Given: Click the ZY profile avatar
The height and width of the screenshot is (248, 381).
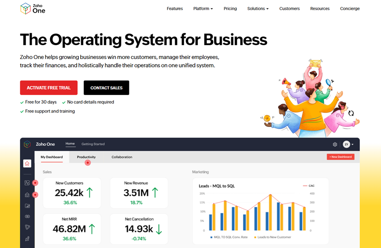Looking at the screenshot, I should (347, 144).
